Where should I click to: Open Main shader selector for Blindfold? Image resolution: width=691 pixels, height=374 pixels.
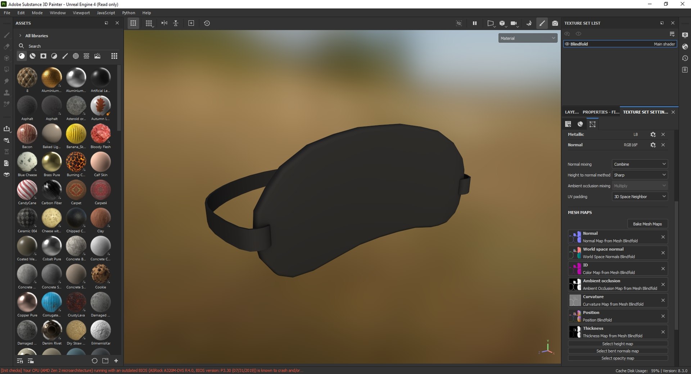[664, 44]
